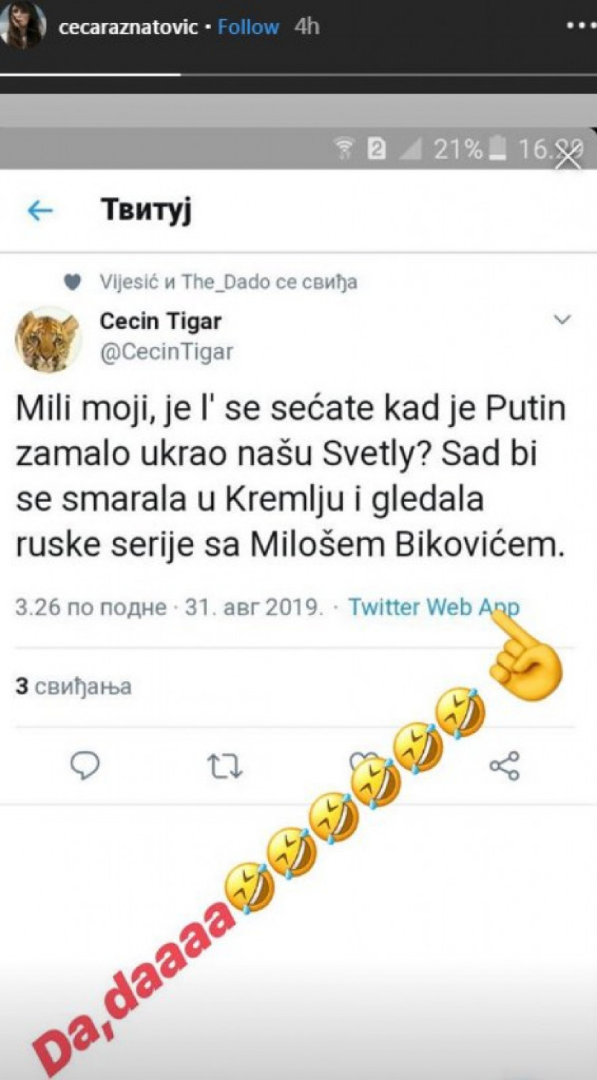This screenshot has height=1080, width=597.
Task: Click the share icon under the tweet
Action: click(504, 766)
